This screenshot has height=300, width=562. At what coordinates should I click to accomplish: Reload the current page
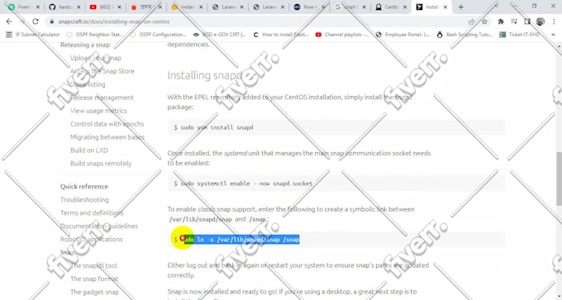point(35,21)
